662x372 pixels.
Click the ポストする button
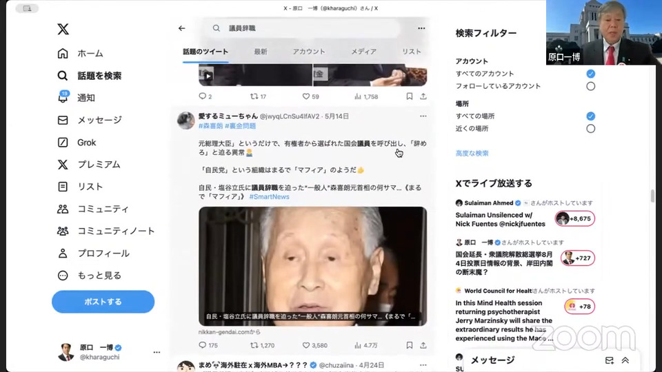pos(103,302)
